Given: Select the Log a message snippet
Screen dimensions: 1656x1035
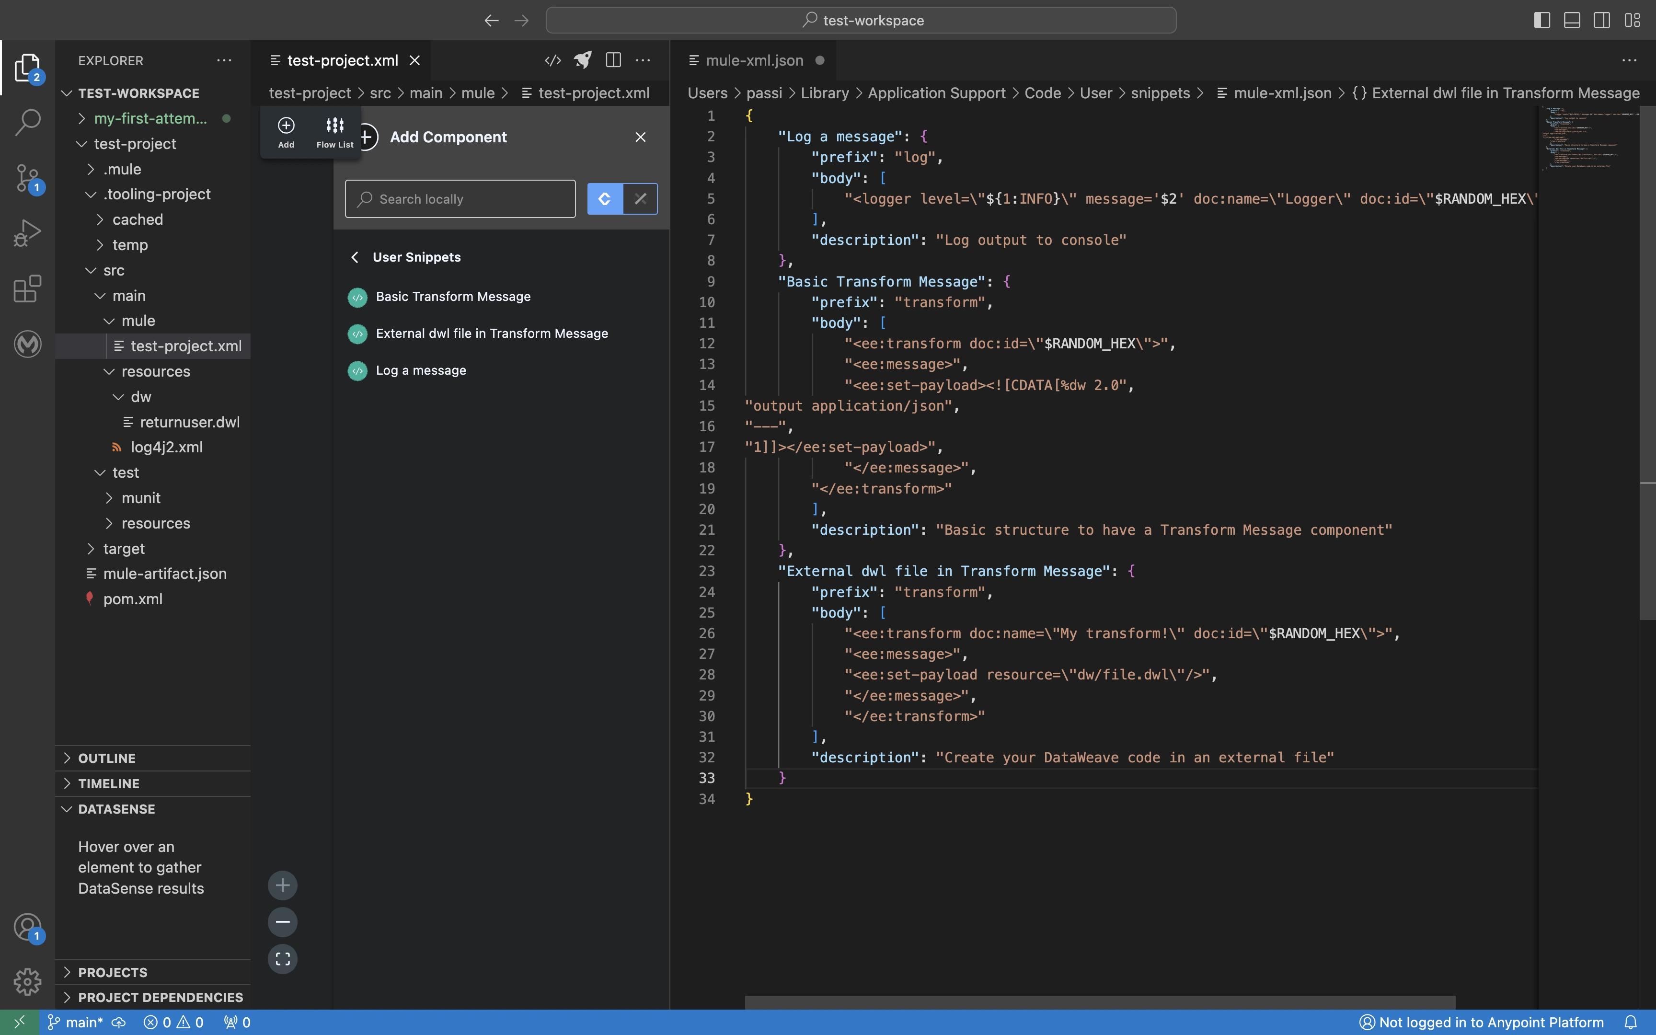Looking at the screenshot, I should [x=421, y=370].
